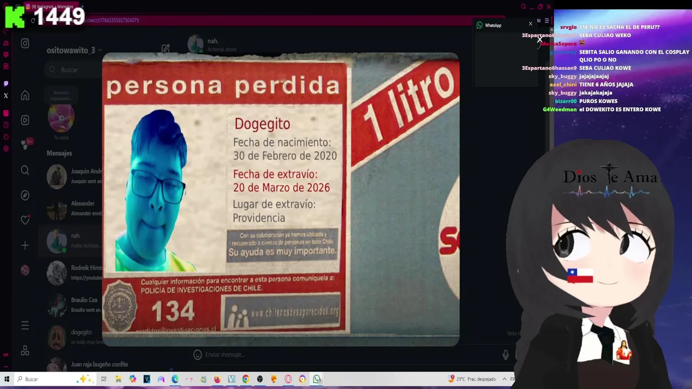Open the Reels icon in Instagram sidebar
The height and width of the screenshot is (389, 692).
coord(25,120)
